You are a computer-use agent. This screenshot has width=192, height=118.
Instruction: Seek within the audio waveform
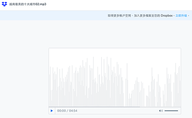point(115,77)
